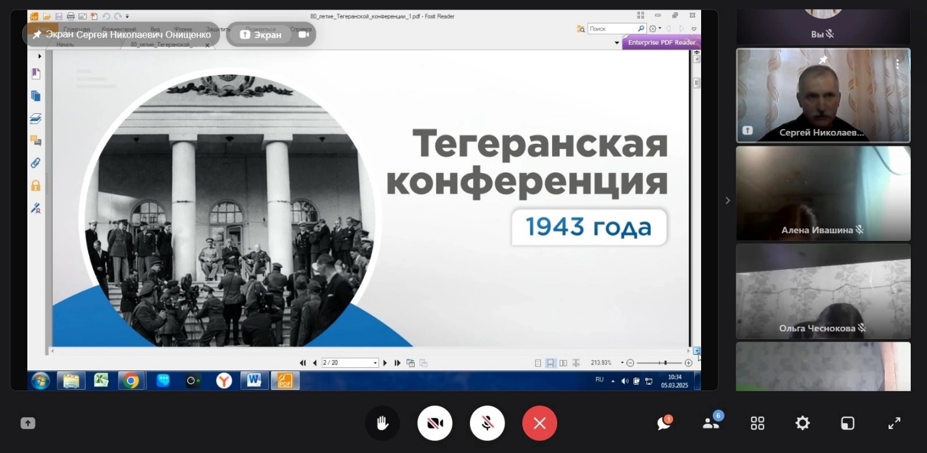Open pages thumbnails panel in sidebar

[36, 96]
